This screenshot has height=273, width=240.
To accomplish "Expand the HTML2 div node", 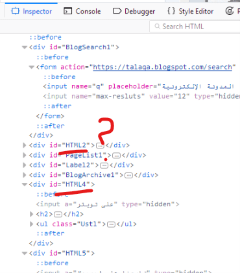I will click(x=25, y=145).
